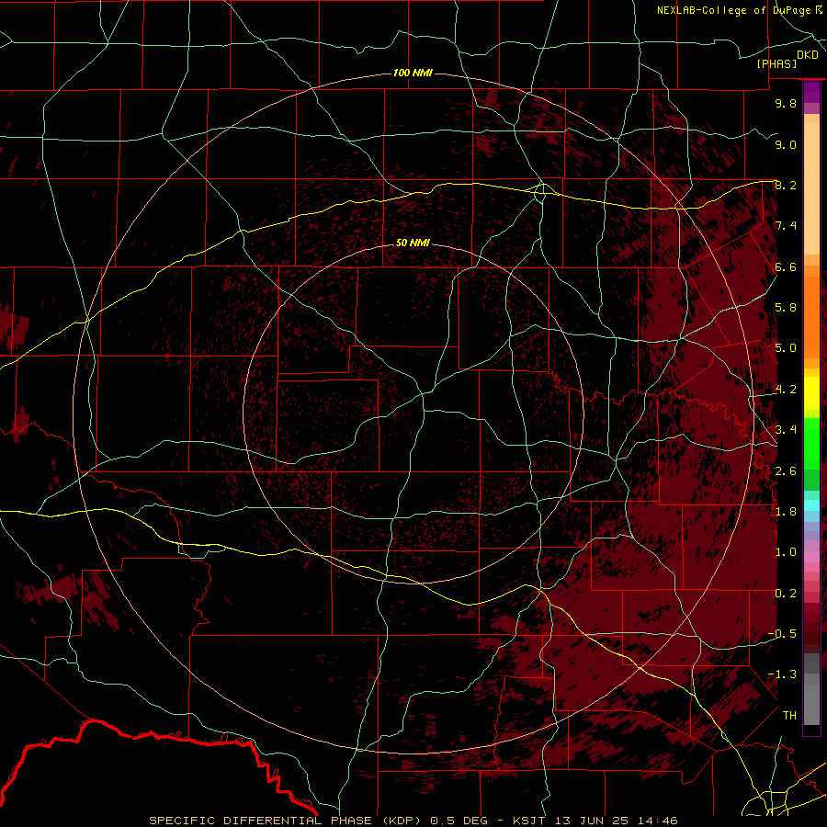Viewport: 827px width, 827px height.
Task: Click the -0.5 value on the color scale
Action: tap(782, 634)
